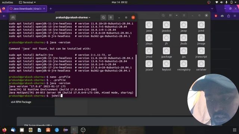The width and height of the screenshot is (239, 134).
Task: Select the jstatd file icon
Action: tap(149, 64)
